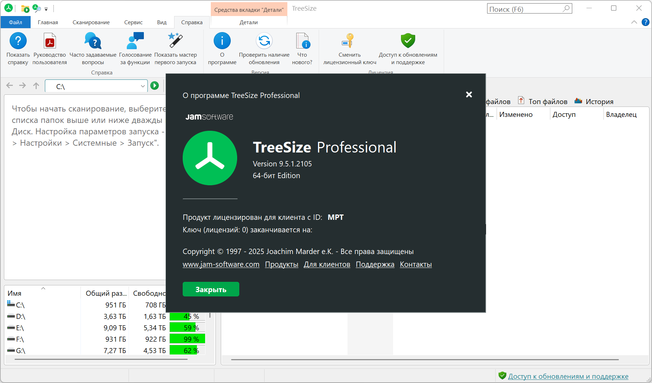Click the D:\ 45 % usage bar
The width and height of the screenshot is (652, 383).
(x=187, y=316)
